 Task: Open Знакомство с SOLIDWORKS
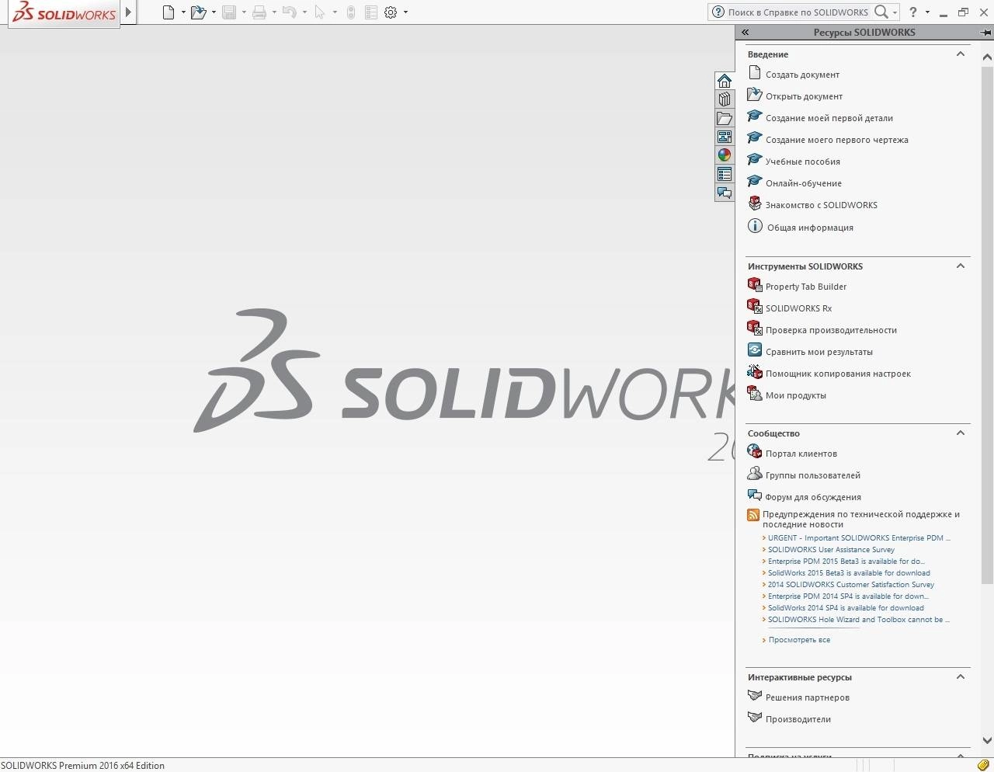pyautogui.click(x=822, y=205)
